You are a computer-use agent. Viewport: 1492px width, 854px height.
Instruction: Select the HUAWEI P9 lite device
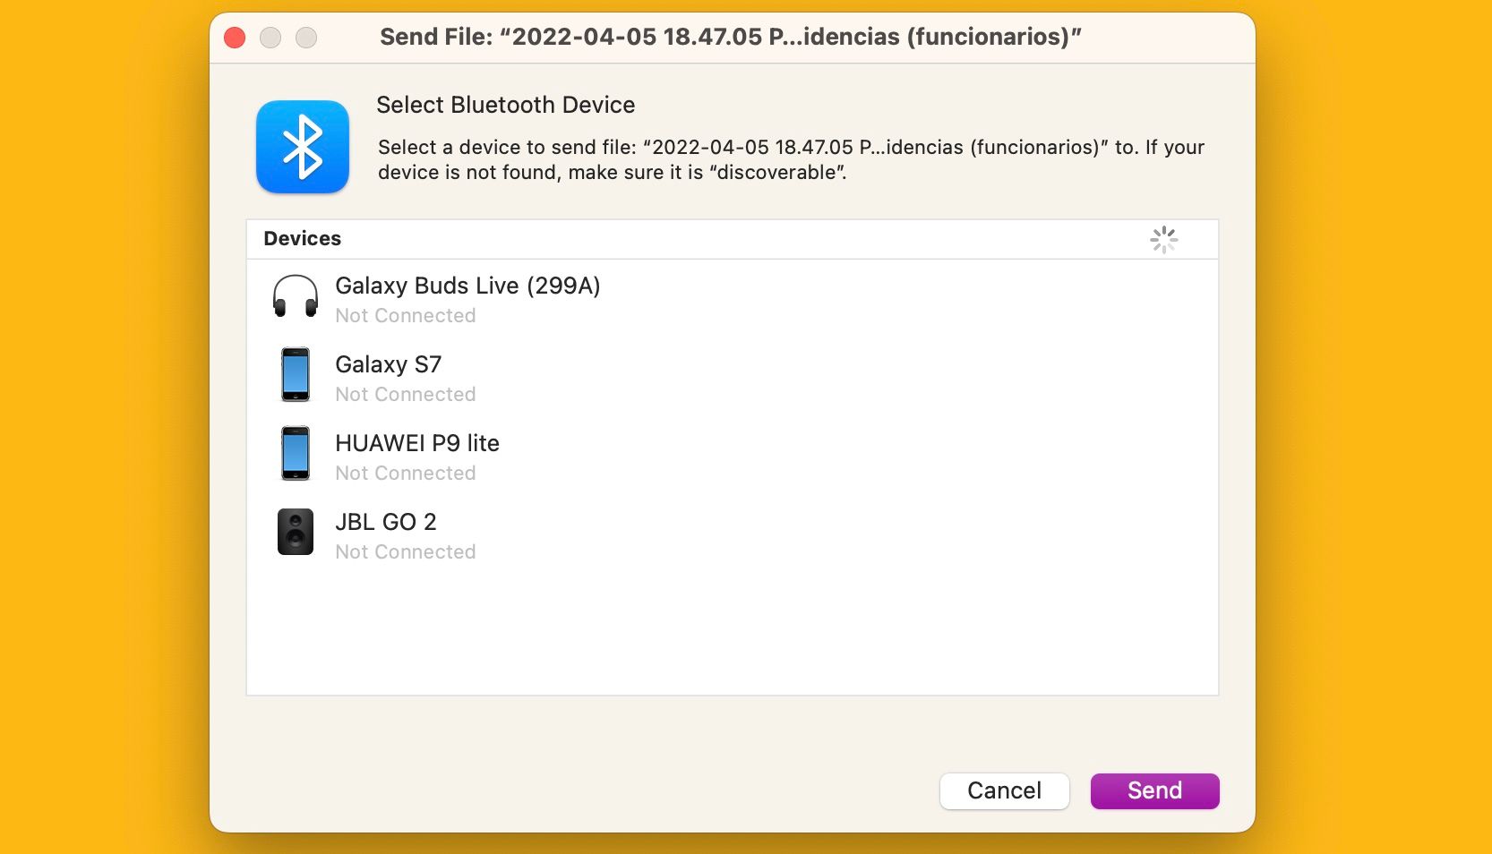coord(416,443)
